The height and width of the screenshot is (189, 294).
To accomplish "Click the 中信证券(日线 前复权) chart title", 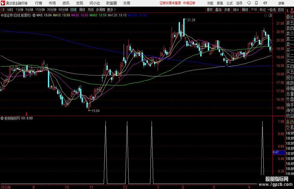I will 16,15.
